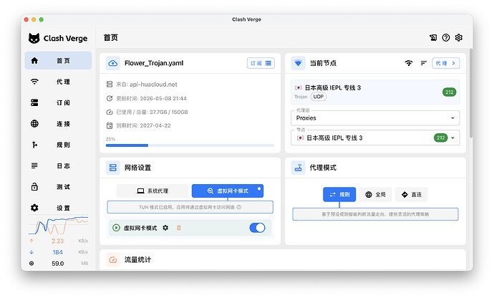
Task: Click the orange uninstall icon next to 虚拟网卡模式
Action: coord(179,228)
